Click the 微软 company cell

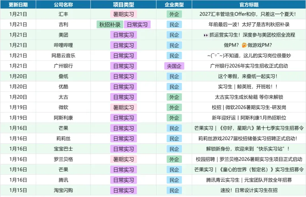[x=63, y=107]
